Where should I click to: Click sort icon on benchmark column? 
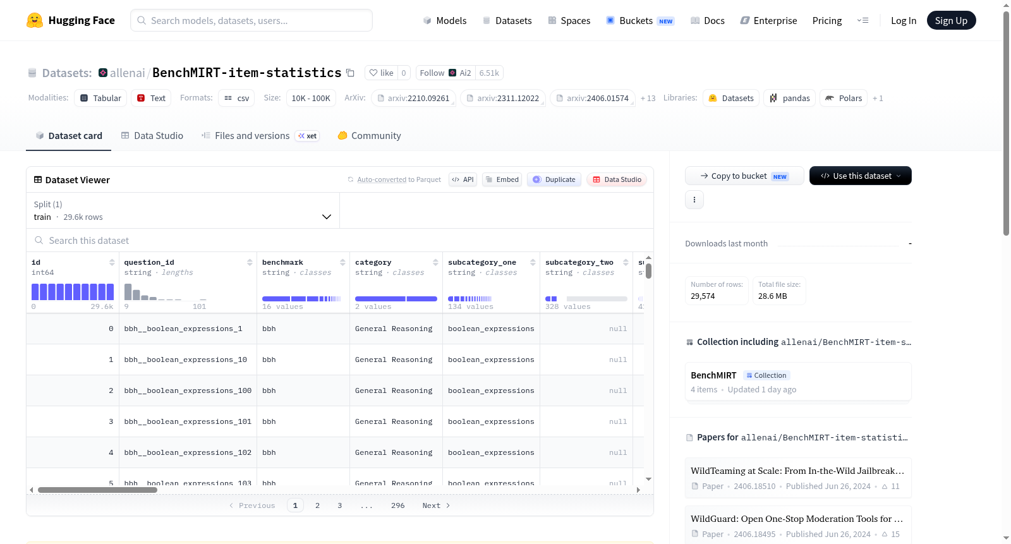pos(342,262)
